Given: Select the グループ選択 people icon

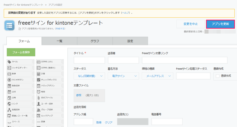Looking at the screenshot, I should [39, 110].
